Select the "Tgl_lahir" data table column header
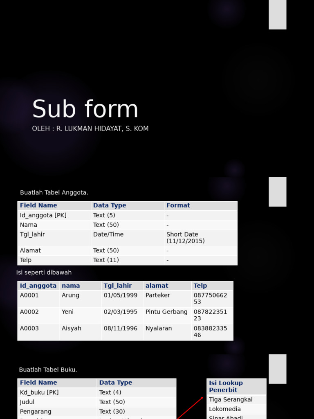This screenshot has height=419, width=314. point(118,286)
